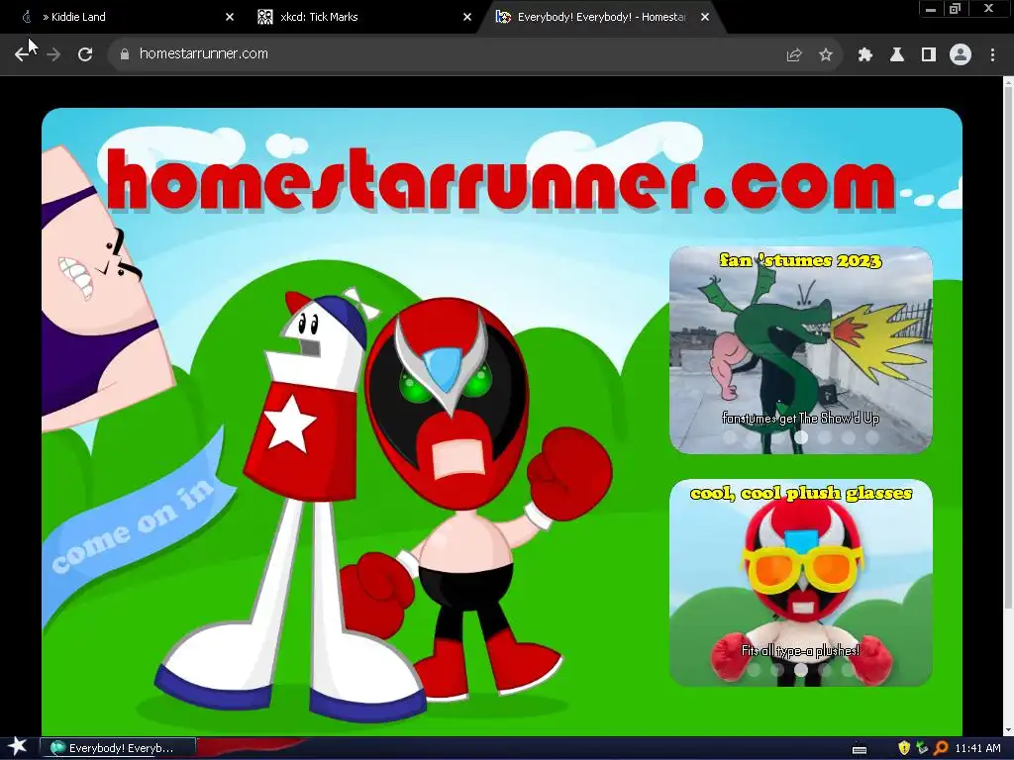
Task: Select second carousel dot on plush glasses card
Action: coord(777,670)
